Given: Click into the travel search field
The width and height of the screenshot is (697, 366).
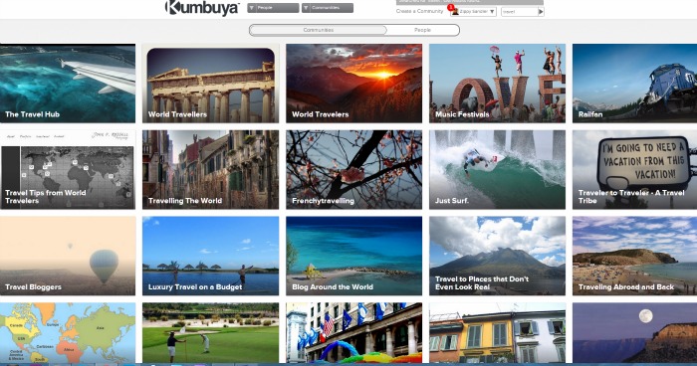Looking at the screenshot, I should [x=519, y=12].
